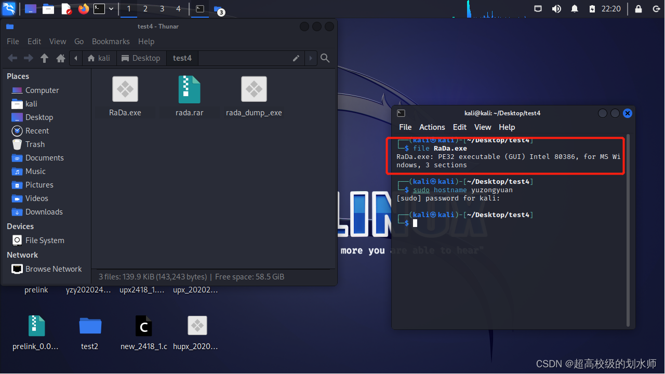665x374 pixels.
Task: Click the Thunar grouped taskbar button
Action: [x=219, y=9]
